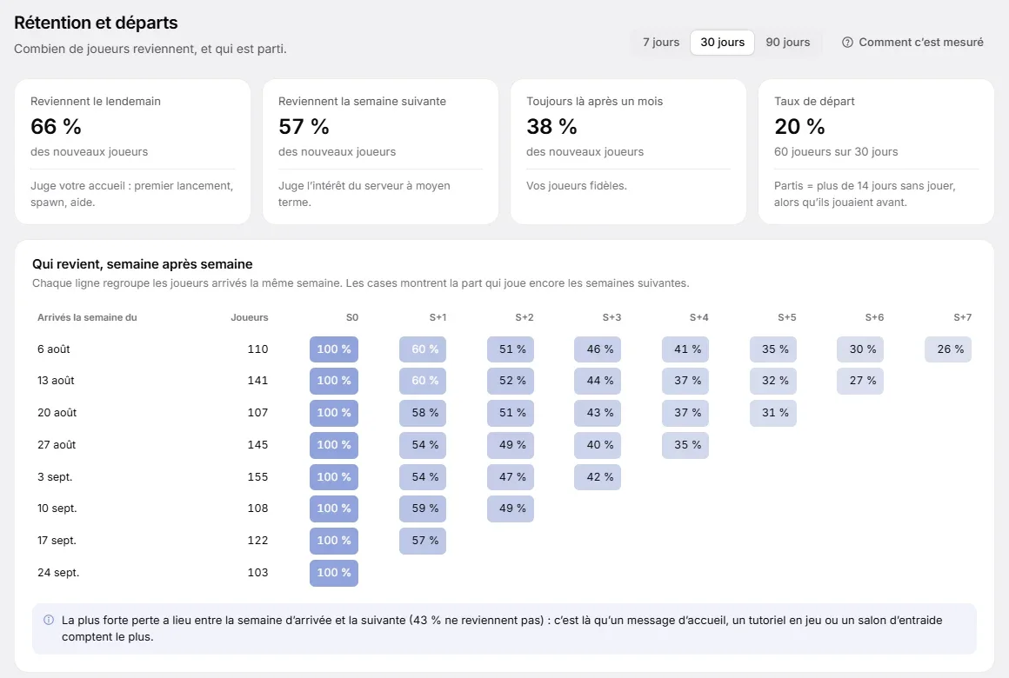
Task: Click the question mark help icon
Action: click(x=847, y=43)
